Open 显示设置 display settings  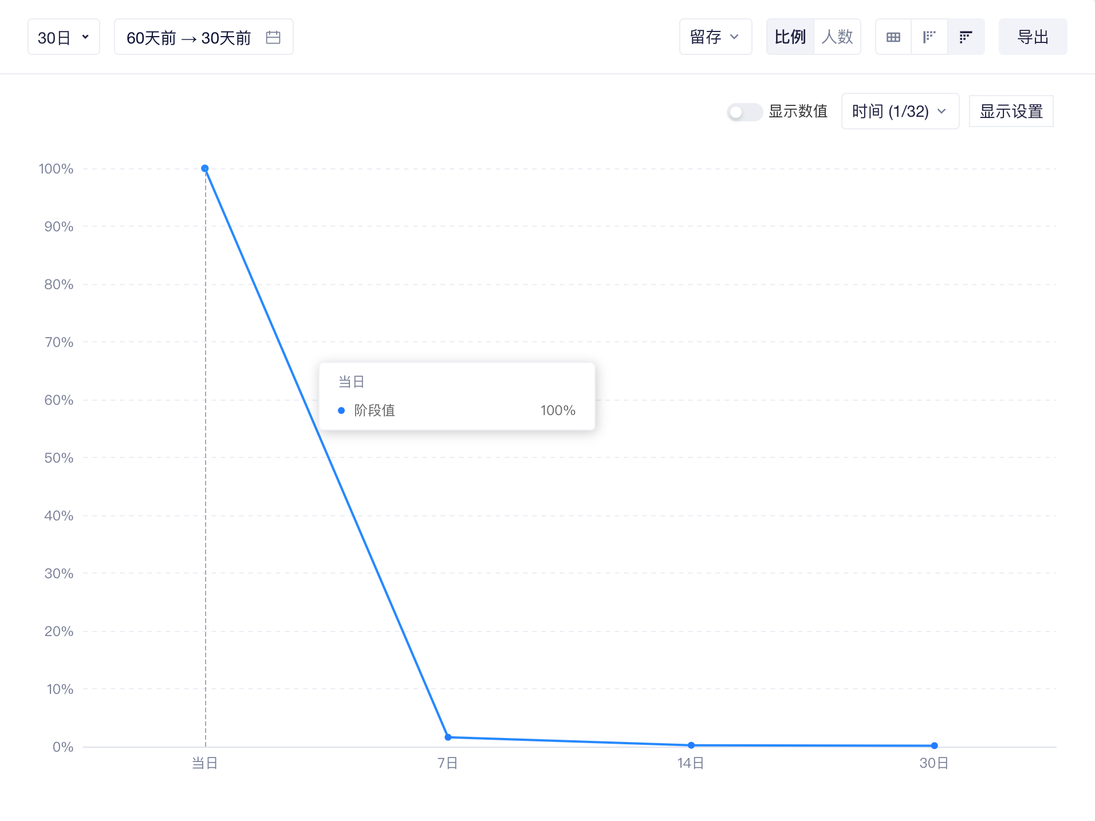click(x=1011, y=111)
